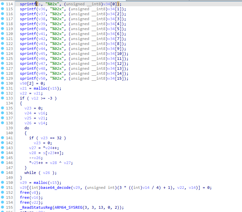Viewport: 242px width, 212px height.
Task: Toggle breakpoint dot on line 155
Action: pyautogui.click(x=2, y=207)
